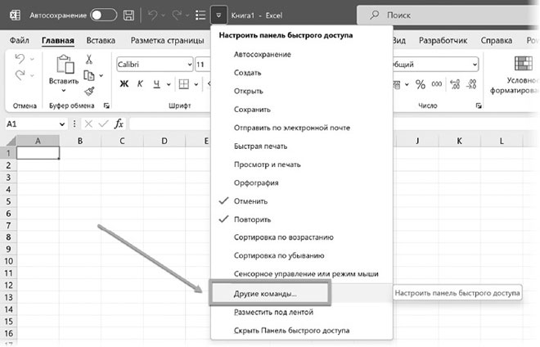
Task: Toggle the Автосохранение switch
Action: tap(102, 16)
